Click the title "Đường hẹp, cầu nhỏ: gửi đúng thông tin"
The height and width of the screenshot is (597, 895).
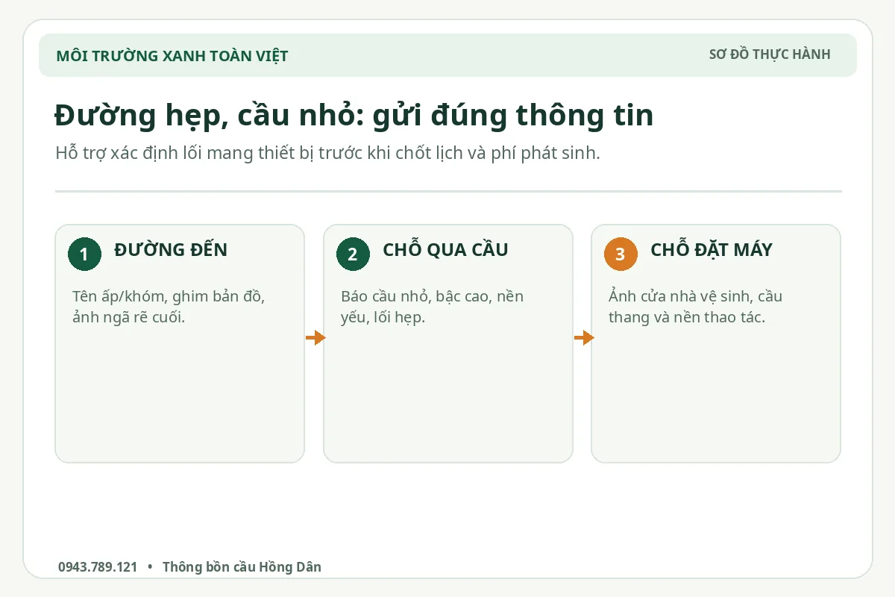[x=354, y=116]
